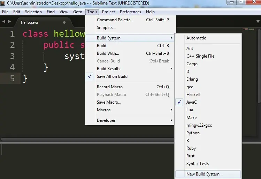Open the Find menu
The height and width of the screenshot is (179, 261).
pyautogui.click(x=51, y=12)
